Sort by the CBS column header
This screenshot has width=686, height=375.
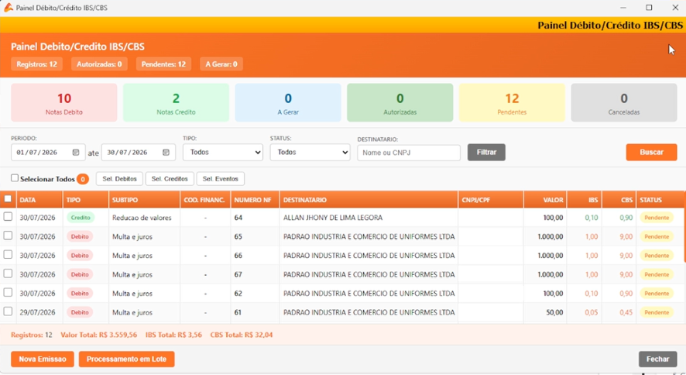(x=619, y=200)
